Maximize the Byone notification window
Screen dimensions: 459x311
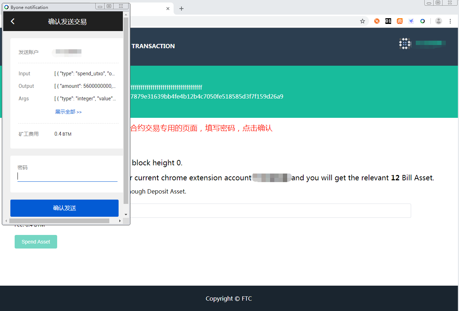pyautogui.click(x=109, y=6)
